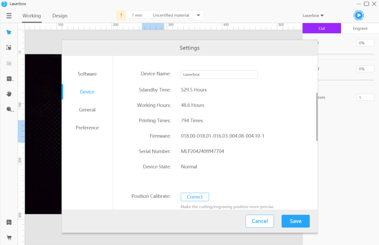Click the black camera preview canvas
Viewport: 379px width, 245px height.
43,134
